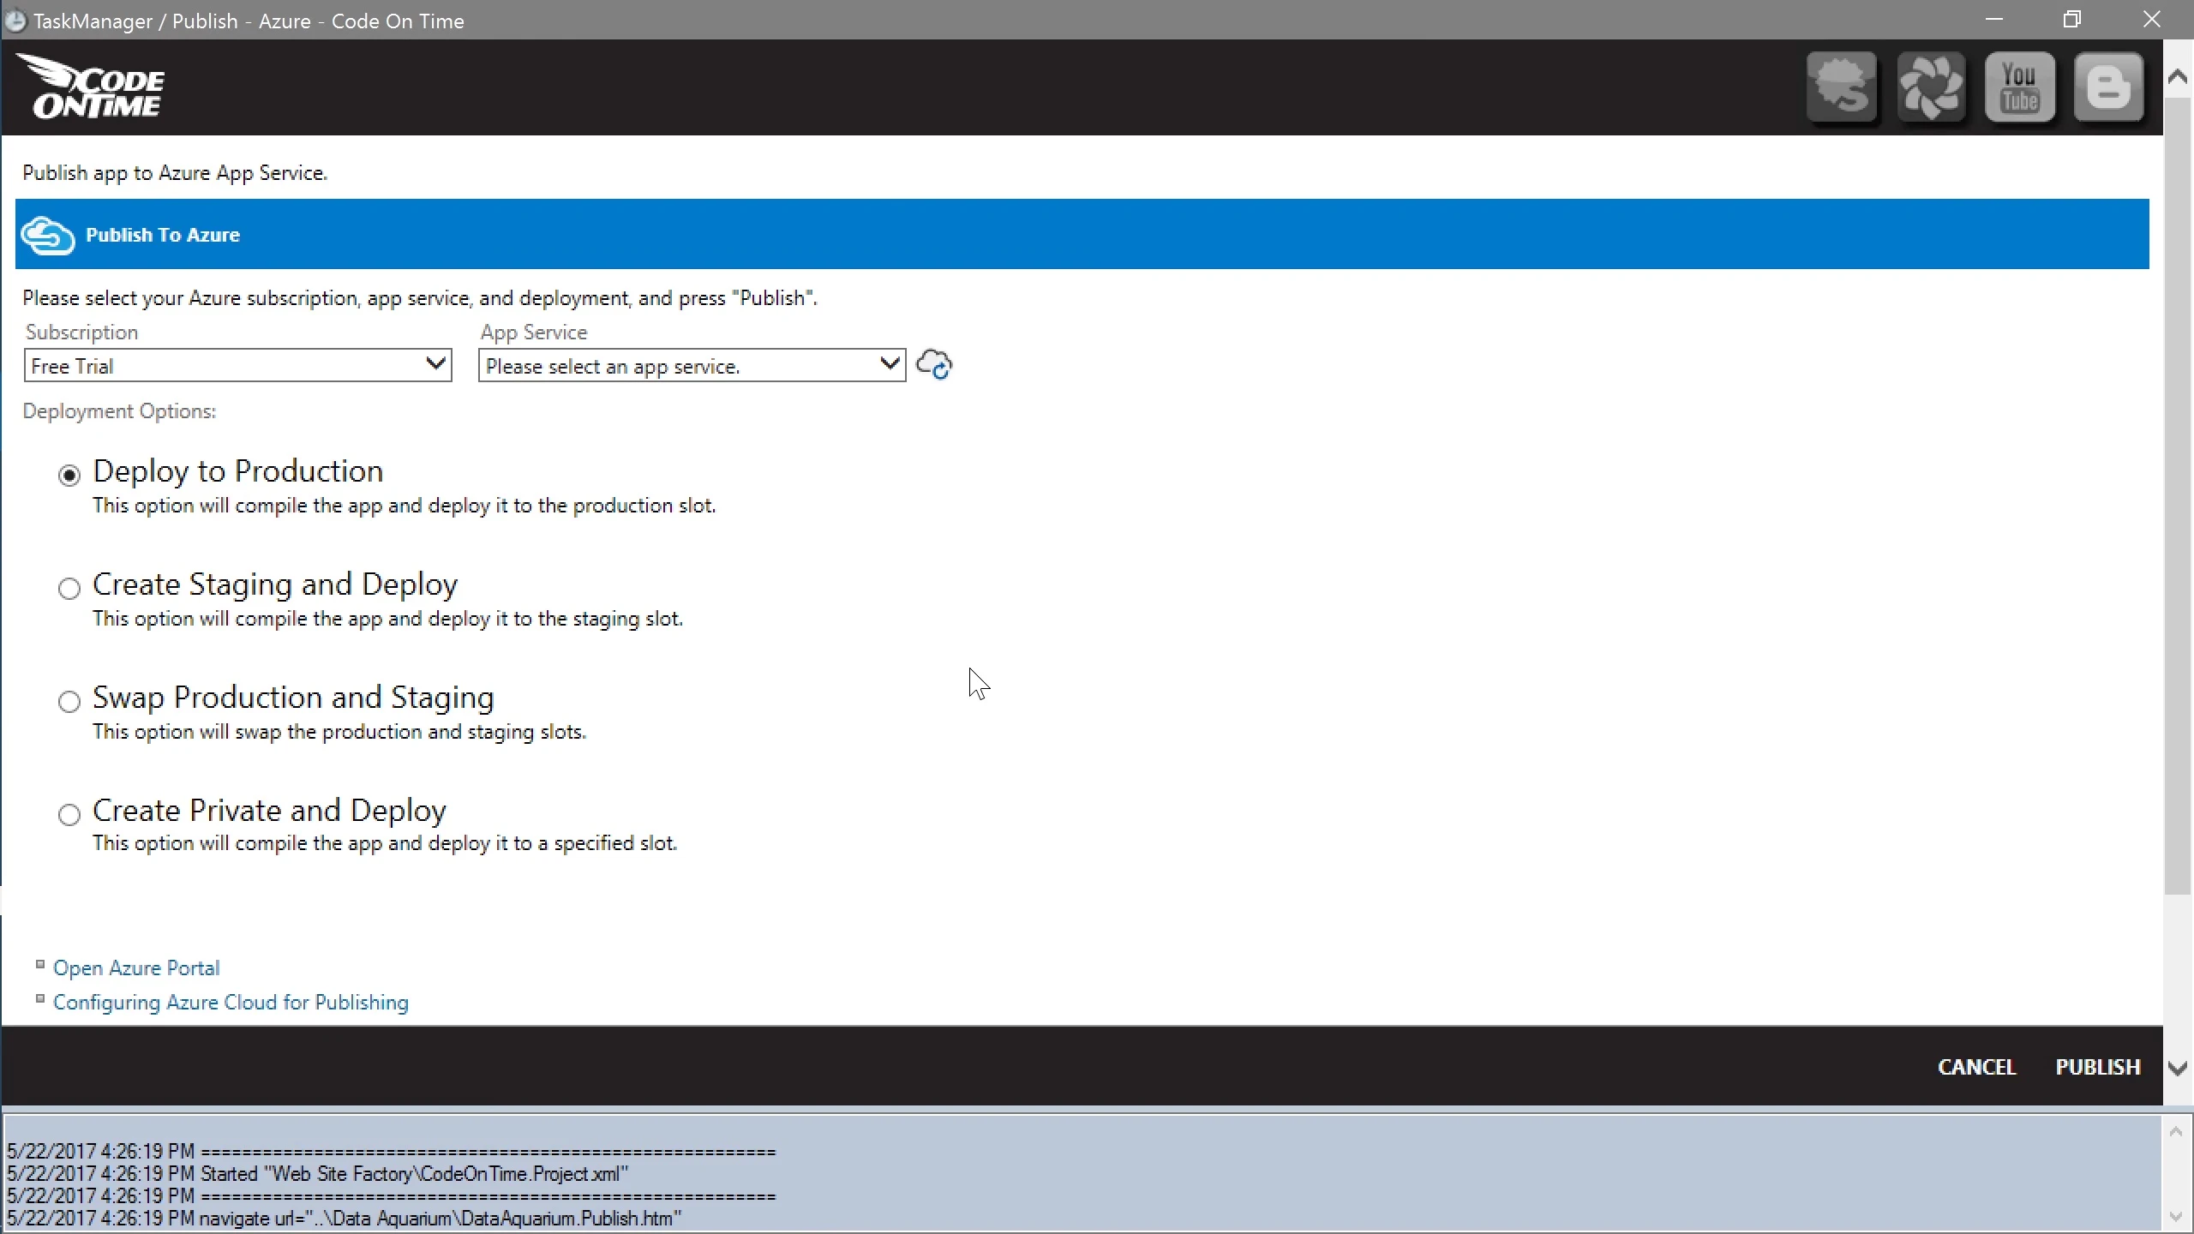Screen dimensions: 2194x1234
Task: Expand the Subscription dropdown showing Free Trial
Action: (237, 366)
